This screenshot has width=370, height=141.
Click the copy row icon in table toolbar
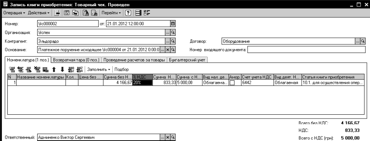coord(20,70)
